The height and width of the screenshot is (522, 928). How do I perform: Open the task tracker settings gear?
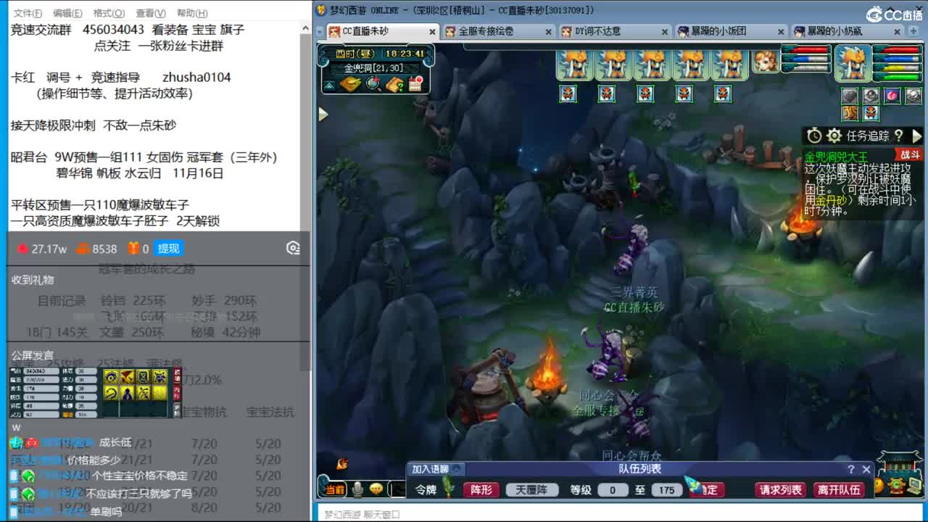(x=834, y=136)
